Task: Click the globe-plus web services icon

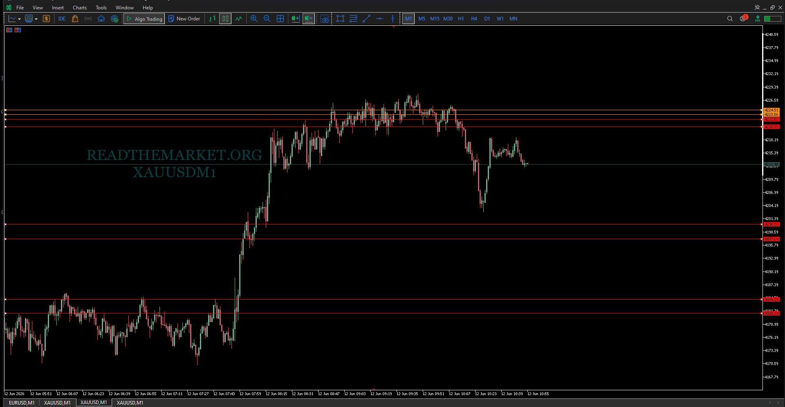Action: pyautogui.click(x=114, y=19)
